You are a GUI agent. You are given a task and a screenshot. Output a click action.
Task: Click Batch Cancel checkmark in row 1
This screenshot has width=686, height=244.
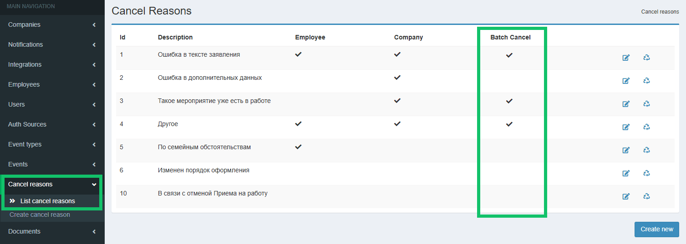click(509, 55)
